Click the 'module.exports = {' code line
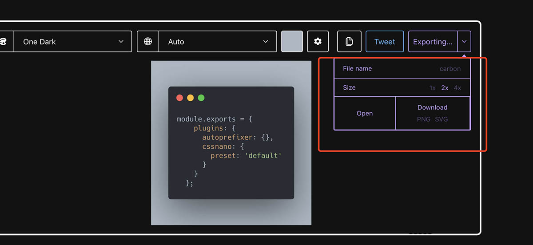533x245 pixels. tap(215, 119)
